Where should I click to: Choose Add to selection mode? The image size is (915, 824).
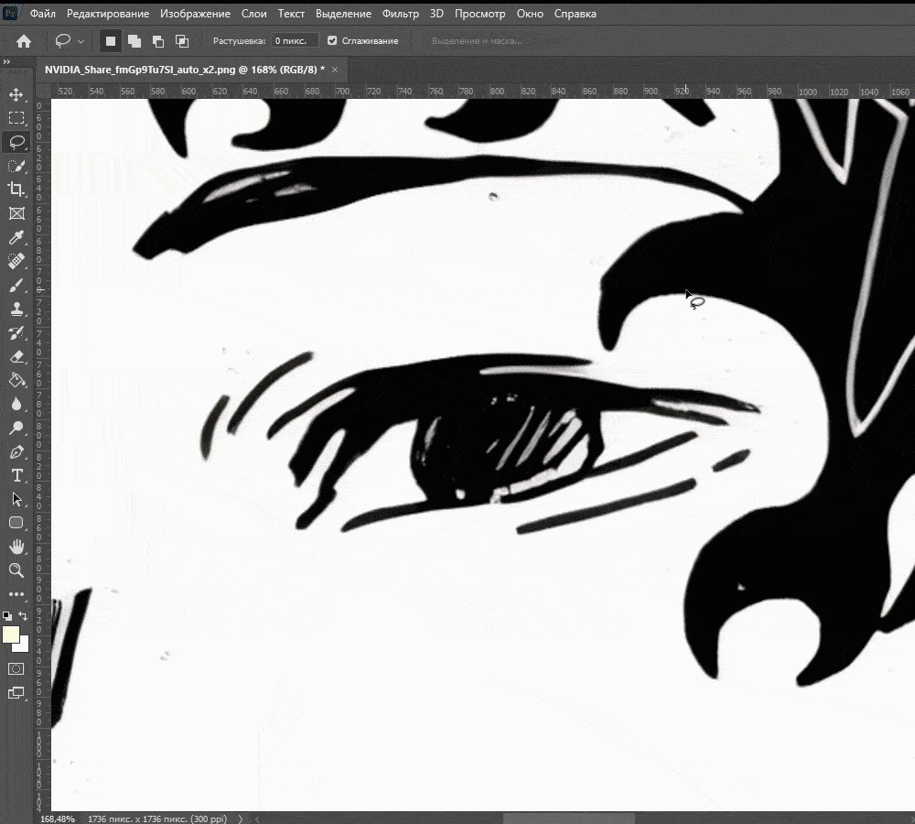click(135, 41)
